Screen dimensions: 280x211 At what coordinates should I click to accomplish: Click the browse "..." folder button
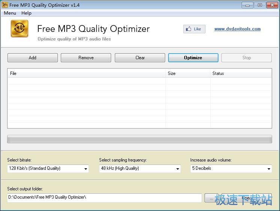(211, 198)
